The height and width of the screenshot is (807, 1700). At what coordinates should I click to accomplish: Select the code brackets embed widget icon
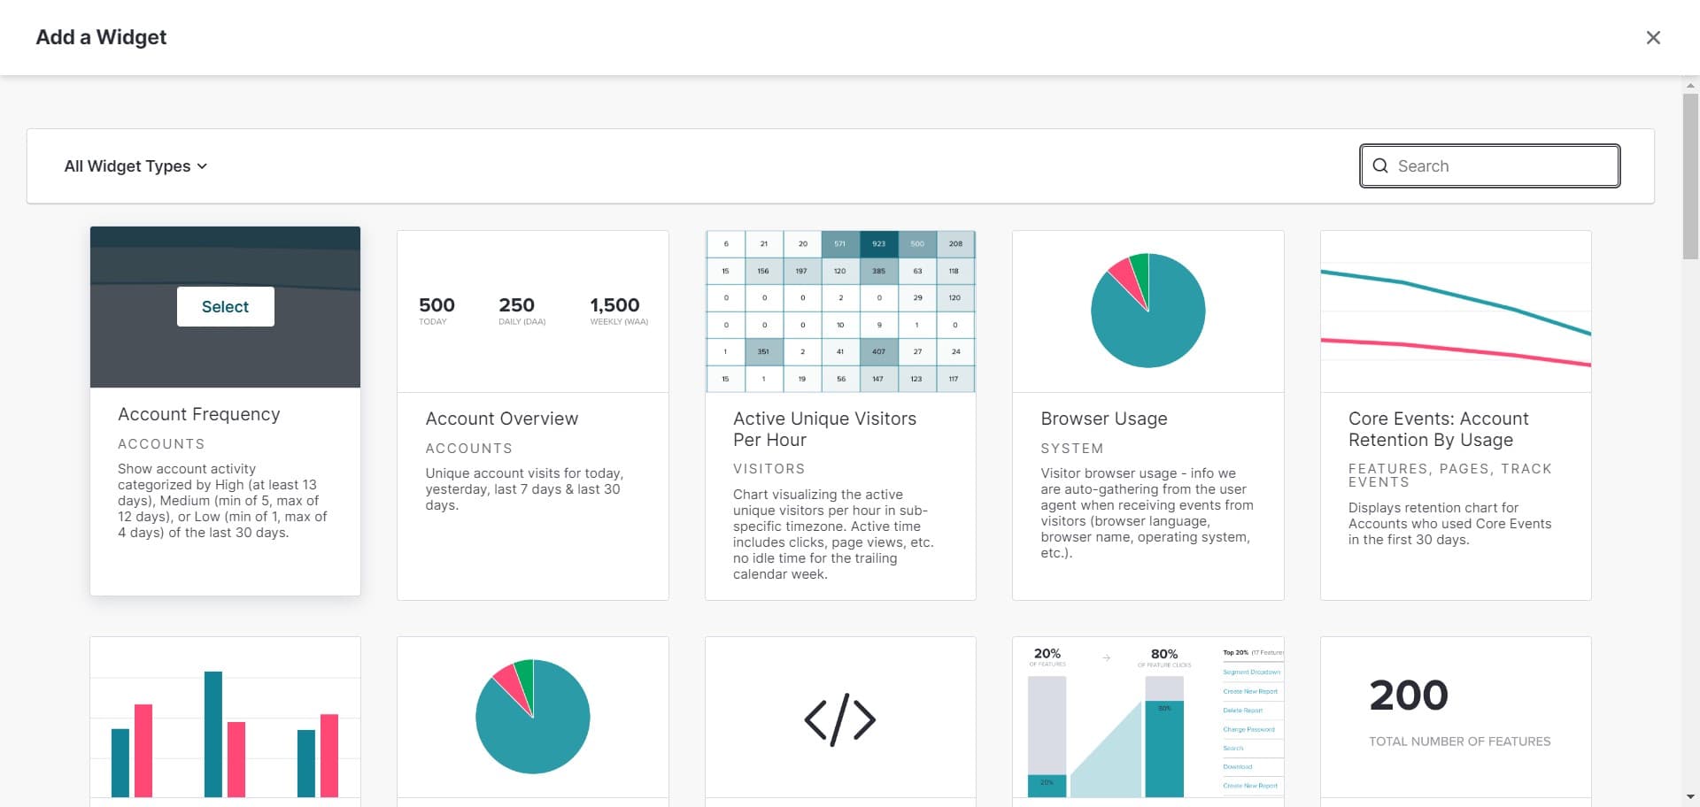coord(839,719)
